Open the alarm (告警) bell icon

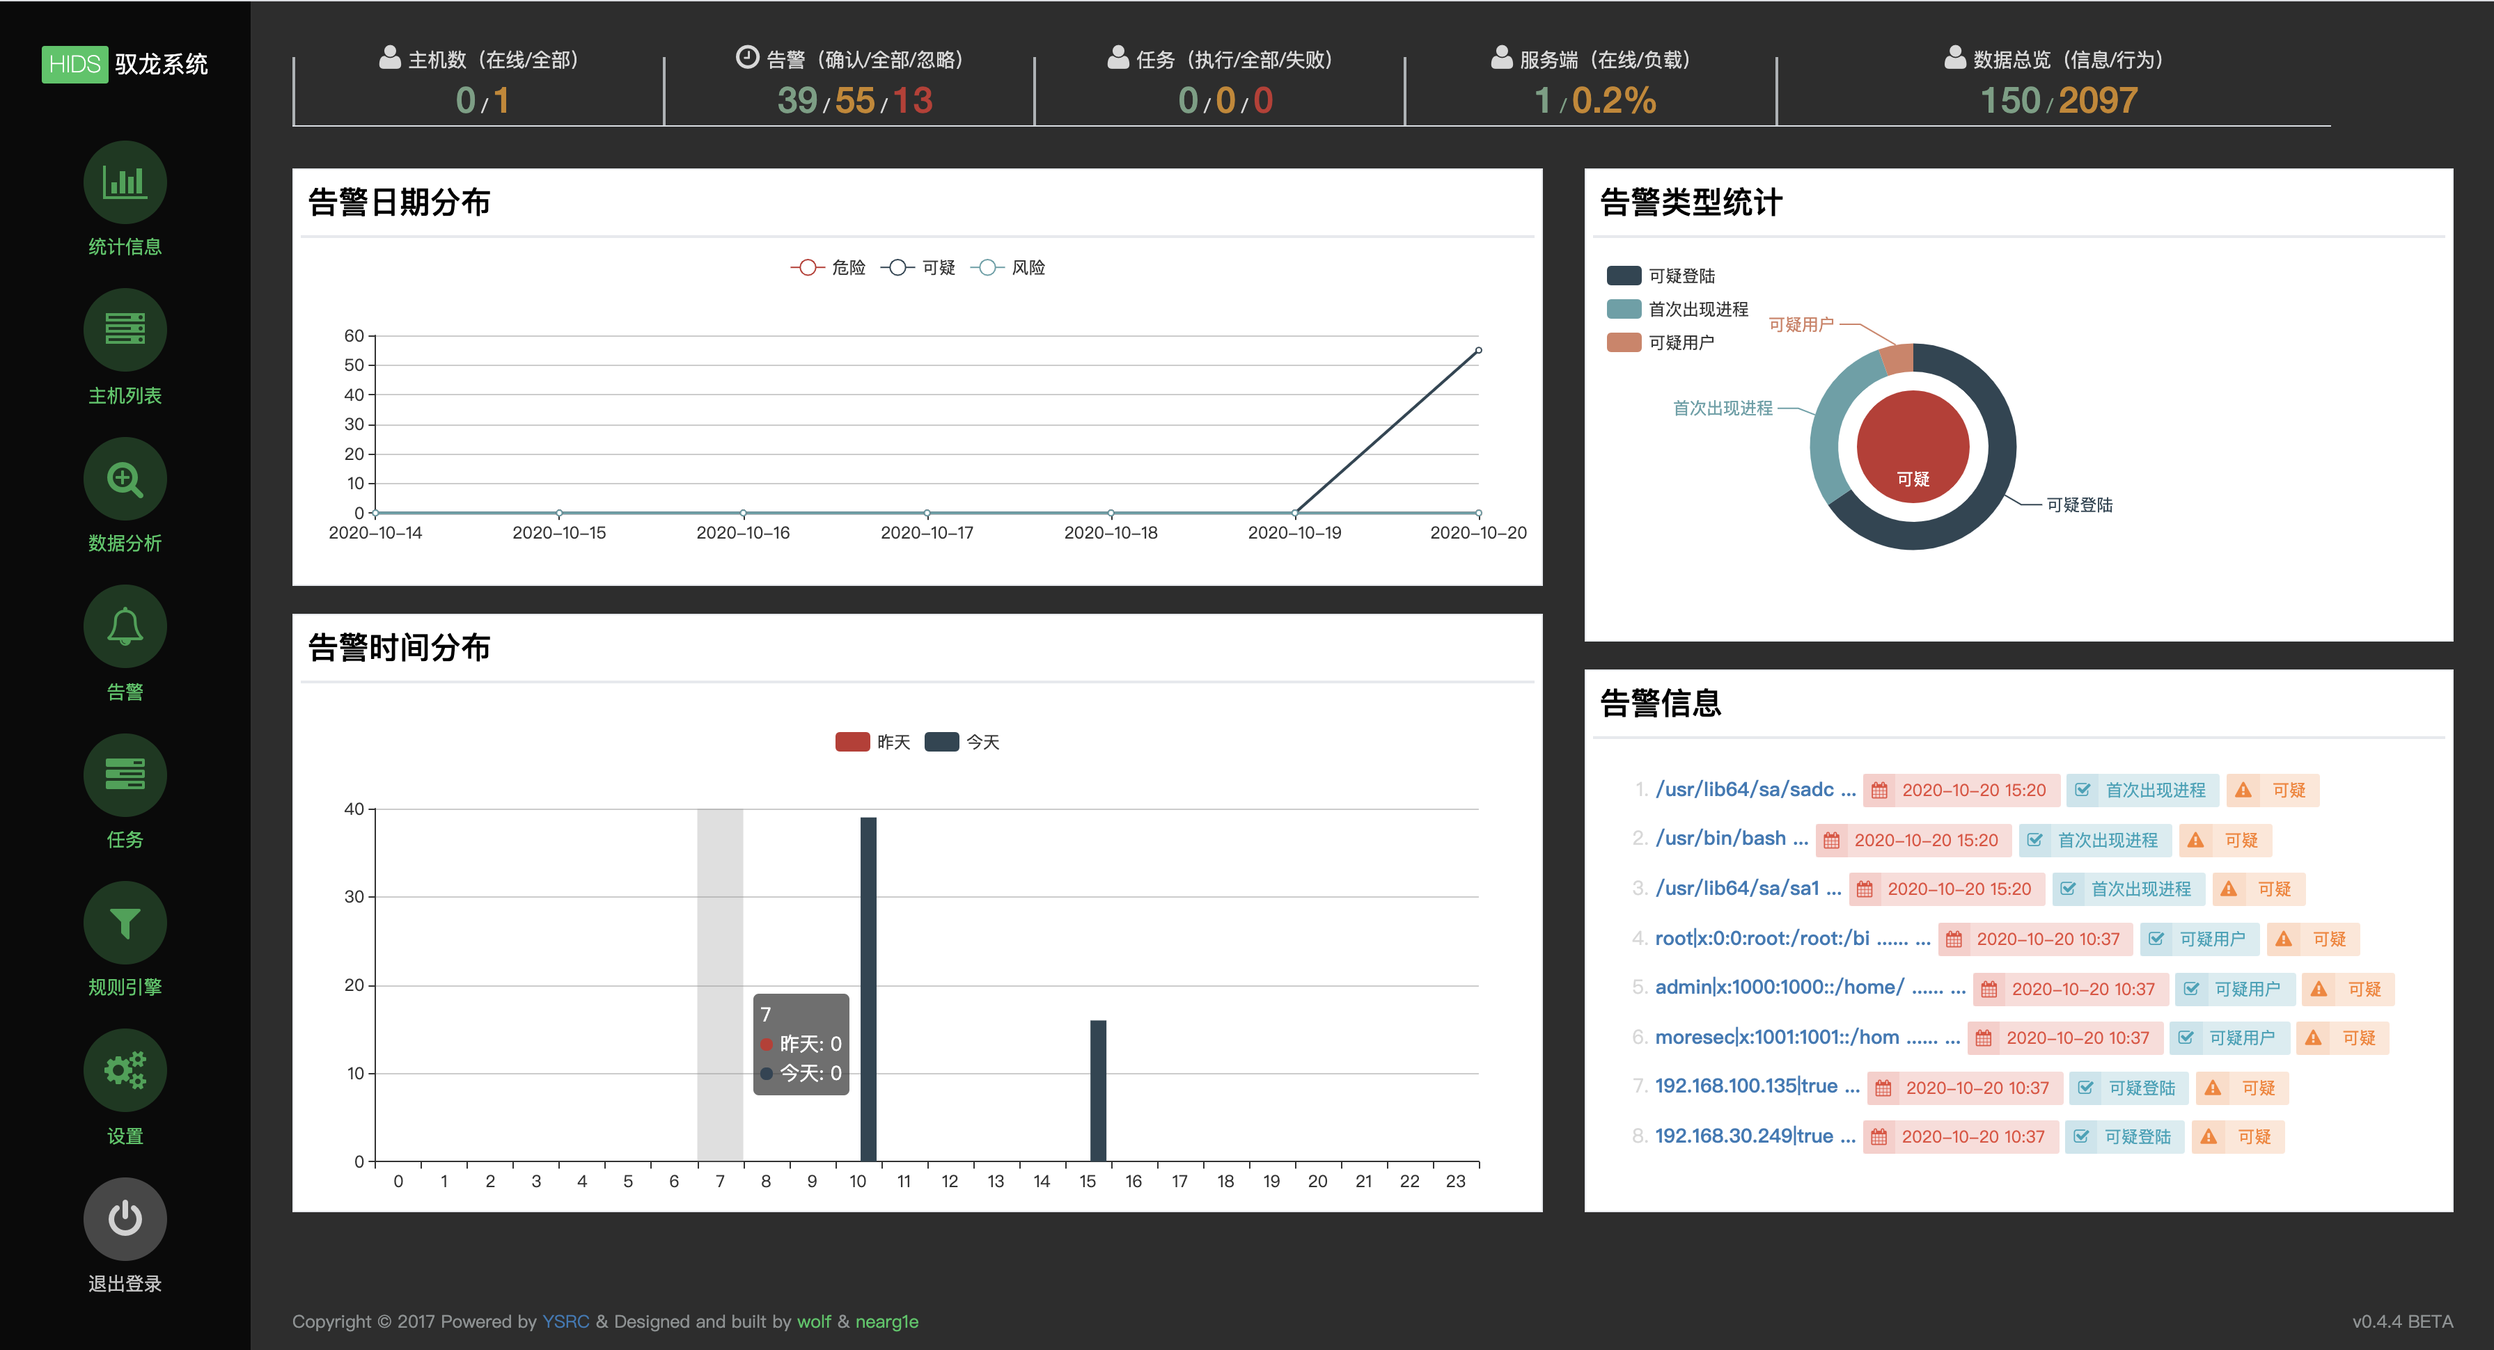125,626
